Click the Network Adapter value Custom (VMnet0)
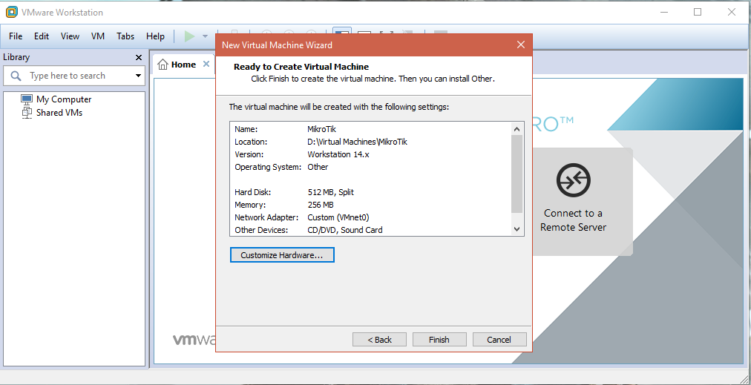Screen dimensions: 751x385 [338, 217]
